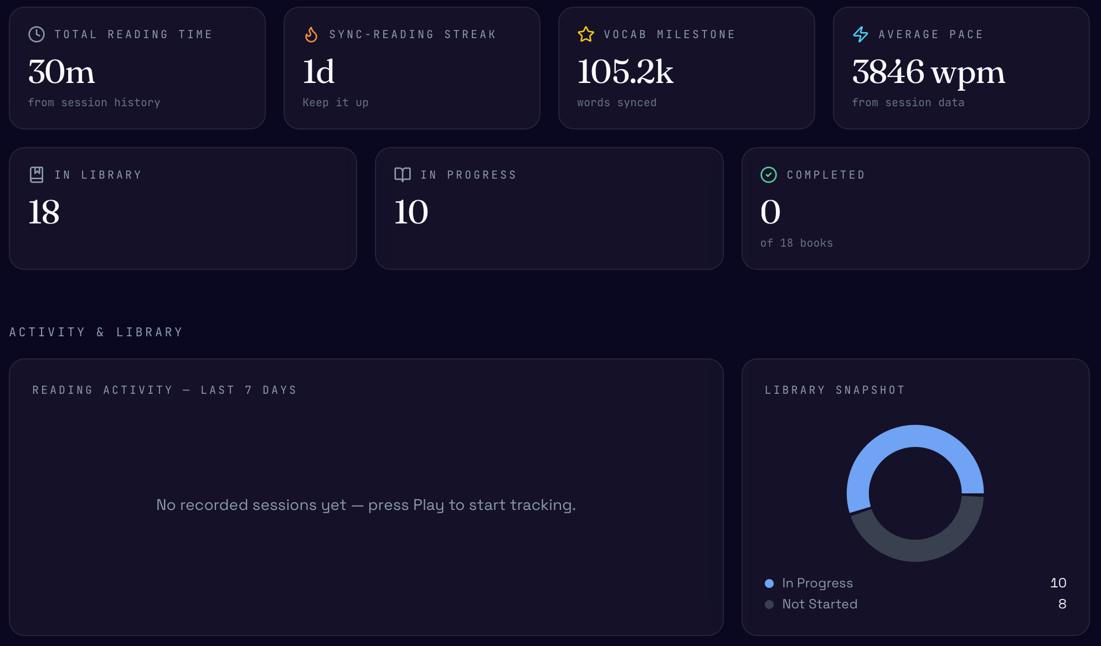Click the Library Snapshot panel title
Viewport: 1101px width, 646px height.
coord(835,390)
